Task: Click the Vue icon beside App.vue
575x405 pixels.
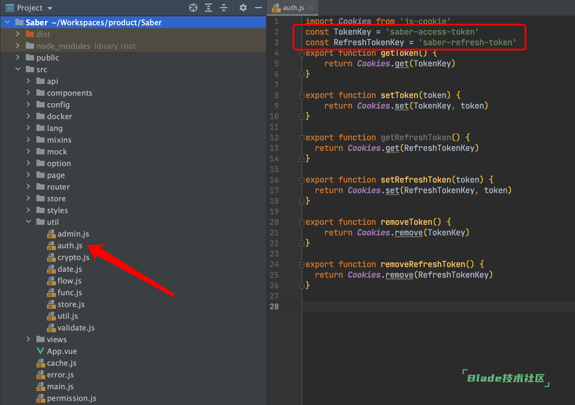Action: point(41,351)
